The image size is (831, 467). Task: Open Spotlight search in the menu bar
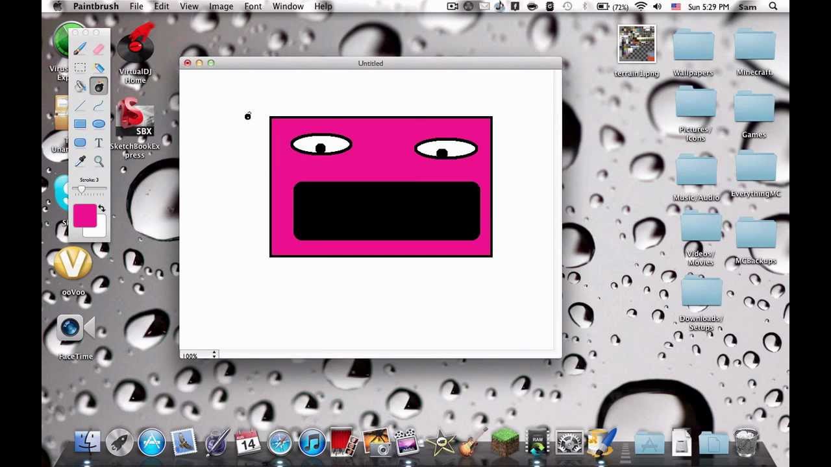coord(773,6)
